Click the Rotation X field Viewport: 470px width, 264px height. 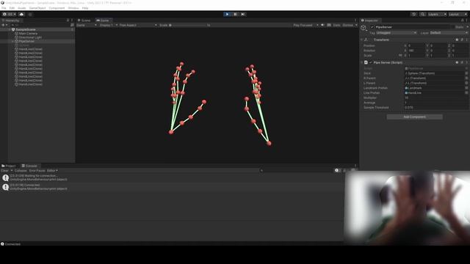click(x=416, y=51)
